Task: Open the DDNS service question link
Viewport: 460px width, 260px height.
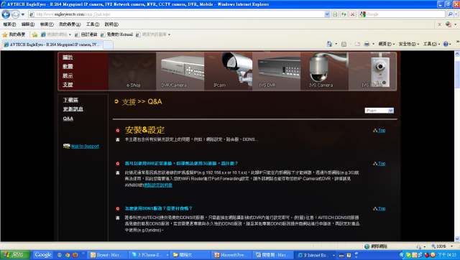Action: [158, 208]
